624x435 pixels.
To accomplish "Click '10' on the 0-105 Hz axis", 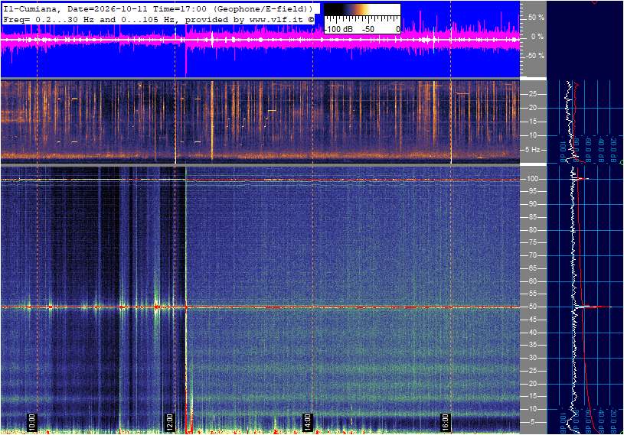I will coord(532,409).
